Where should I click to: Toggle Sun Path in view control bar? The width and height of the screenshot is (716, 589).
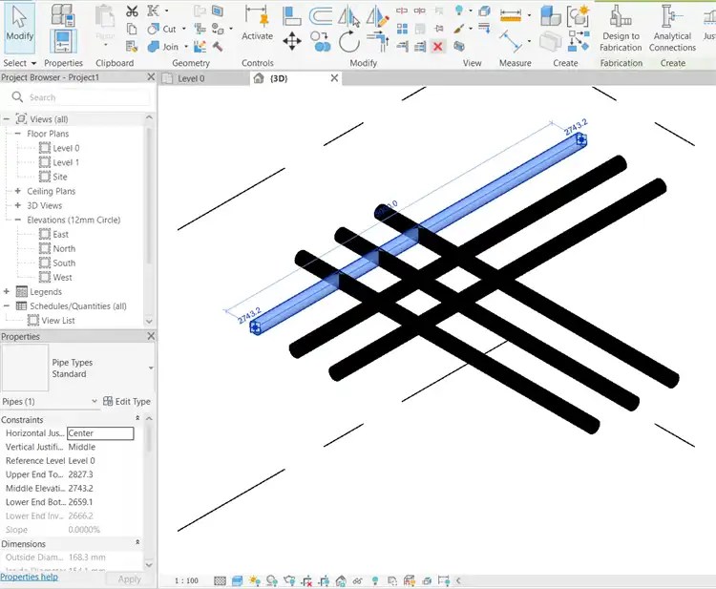pyautogui.click(x=255, y=580)
